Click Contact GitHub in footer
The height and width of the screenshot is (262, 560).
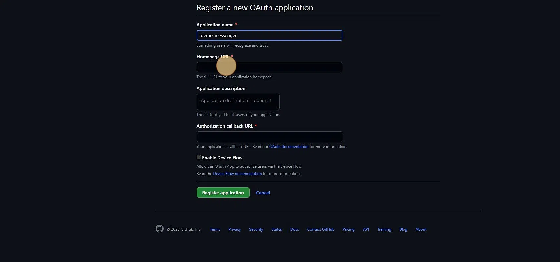pos(321,229)
